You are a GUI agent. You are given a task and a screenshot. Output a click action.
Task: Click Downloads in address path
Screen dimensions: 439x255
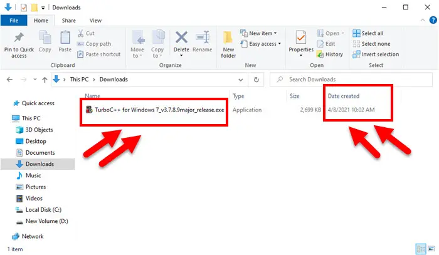click(x=114, y=80)
